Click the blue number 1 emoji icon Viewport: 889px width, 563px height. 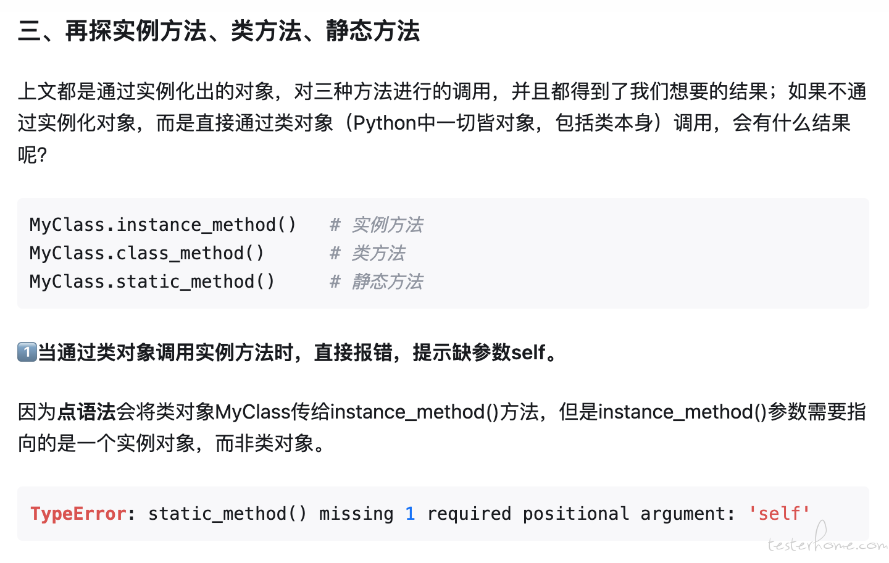point(27,352)
